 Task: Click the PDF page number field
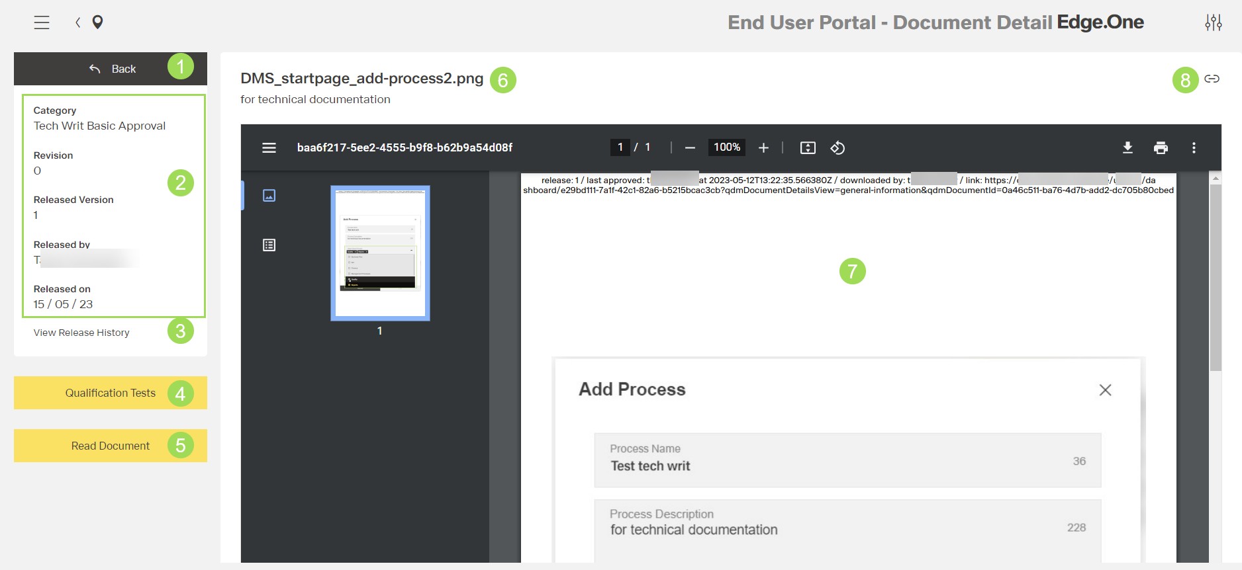point(620,147)
